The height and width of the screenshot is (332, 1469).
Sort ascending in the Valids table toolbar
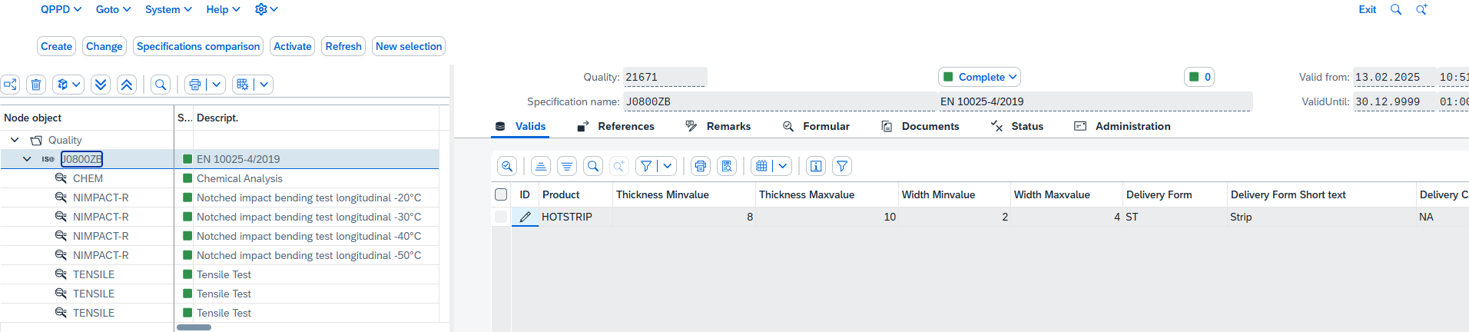tap(541, 166)
